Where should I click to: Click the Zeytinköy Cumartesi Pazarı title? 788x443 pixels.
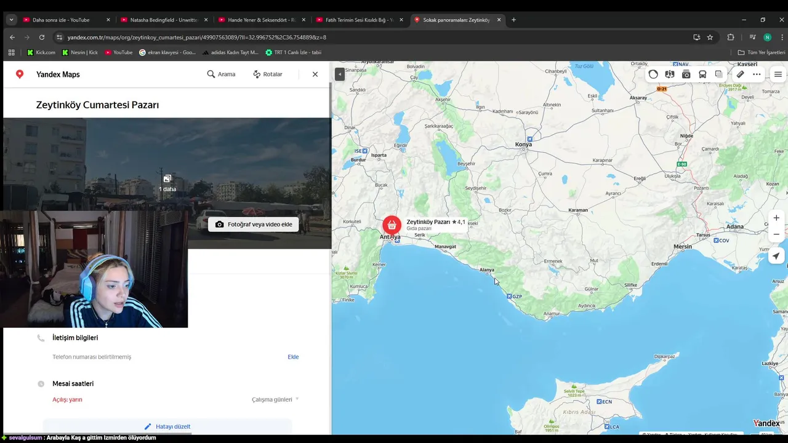pyautogui.click(x=97, y=105)
